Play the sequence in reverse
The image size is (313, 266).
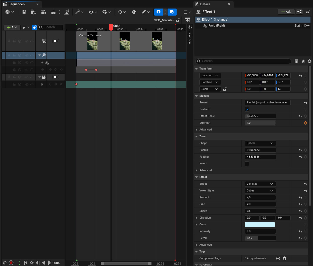[43, 263]
